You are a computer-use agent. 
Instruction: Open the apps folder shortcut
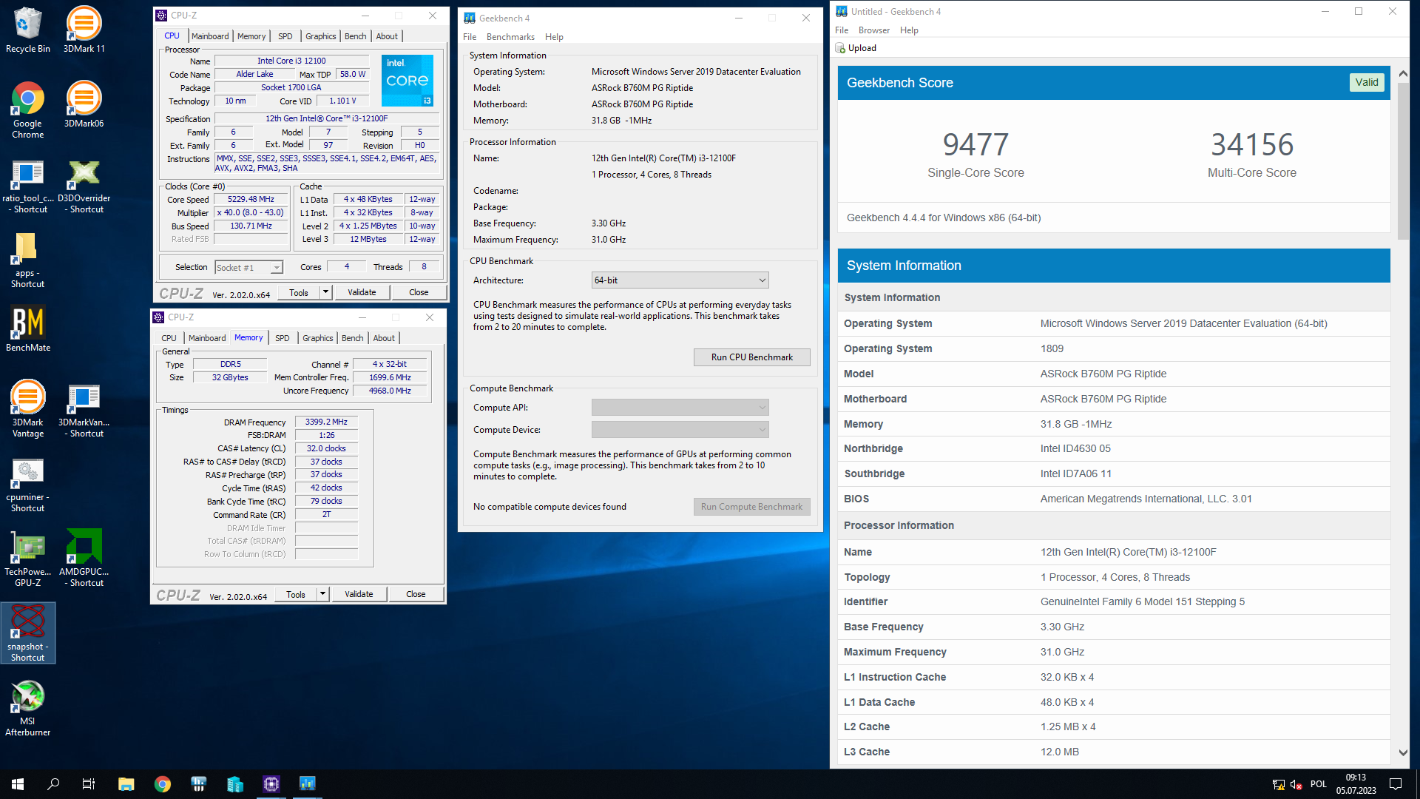coord(27,260)
